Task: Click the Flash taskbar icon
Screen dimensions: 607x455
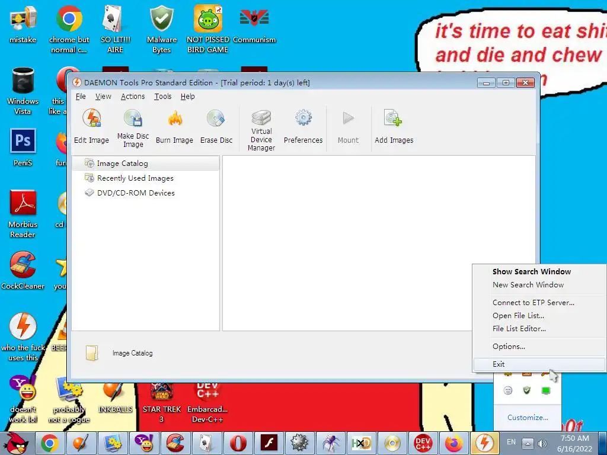Action: point(269,443)
